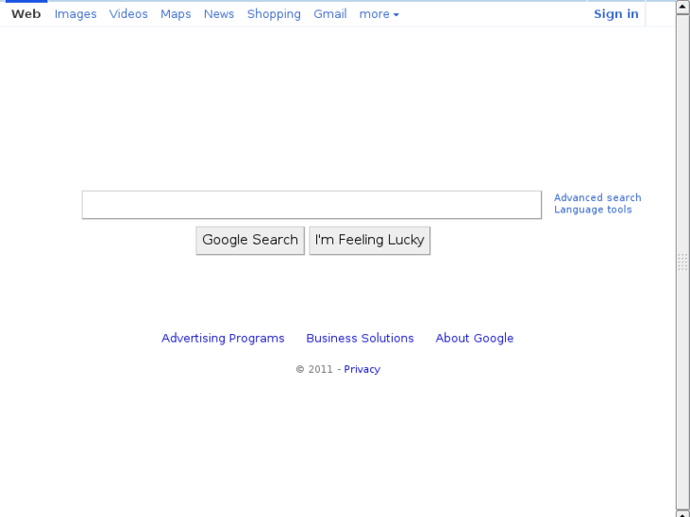Open News from the top bar
Viewport: 690px width, 517px height.
218,14
